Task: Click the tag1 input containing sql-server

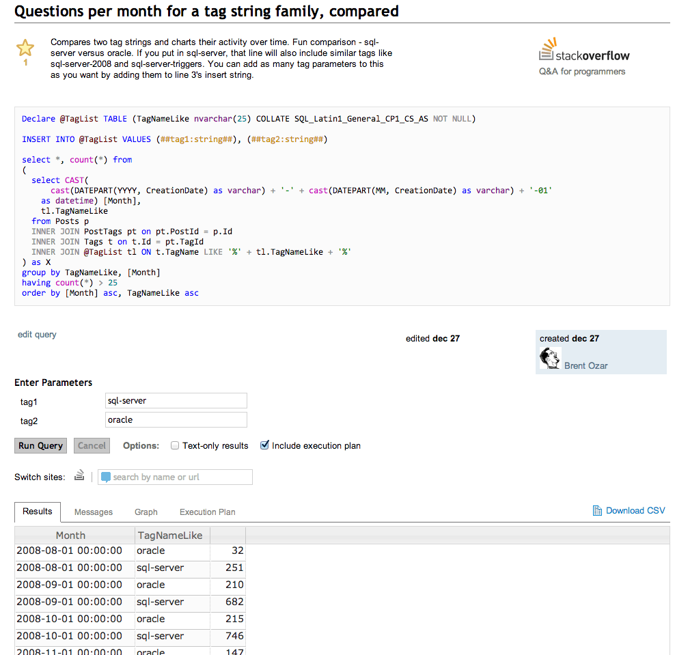Action: point(176,400)
